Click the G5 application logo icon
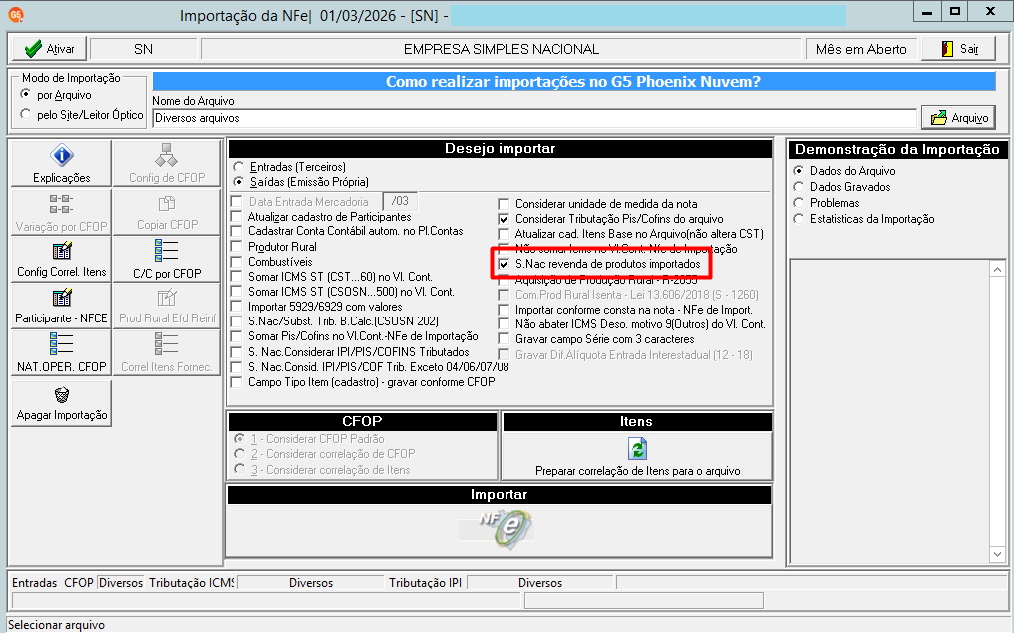This screenshot has height=633, width=1014. tap(16, 15)
